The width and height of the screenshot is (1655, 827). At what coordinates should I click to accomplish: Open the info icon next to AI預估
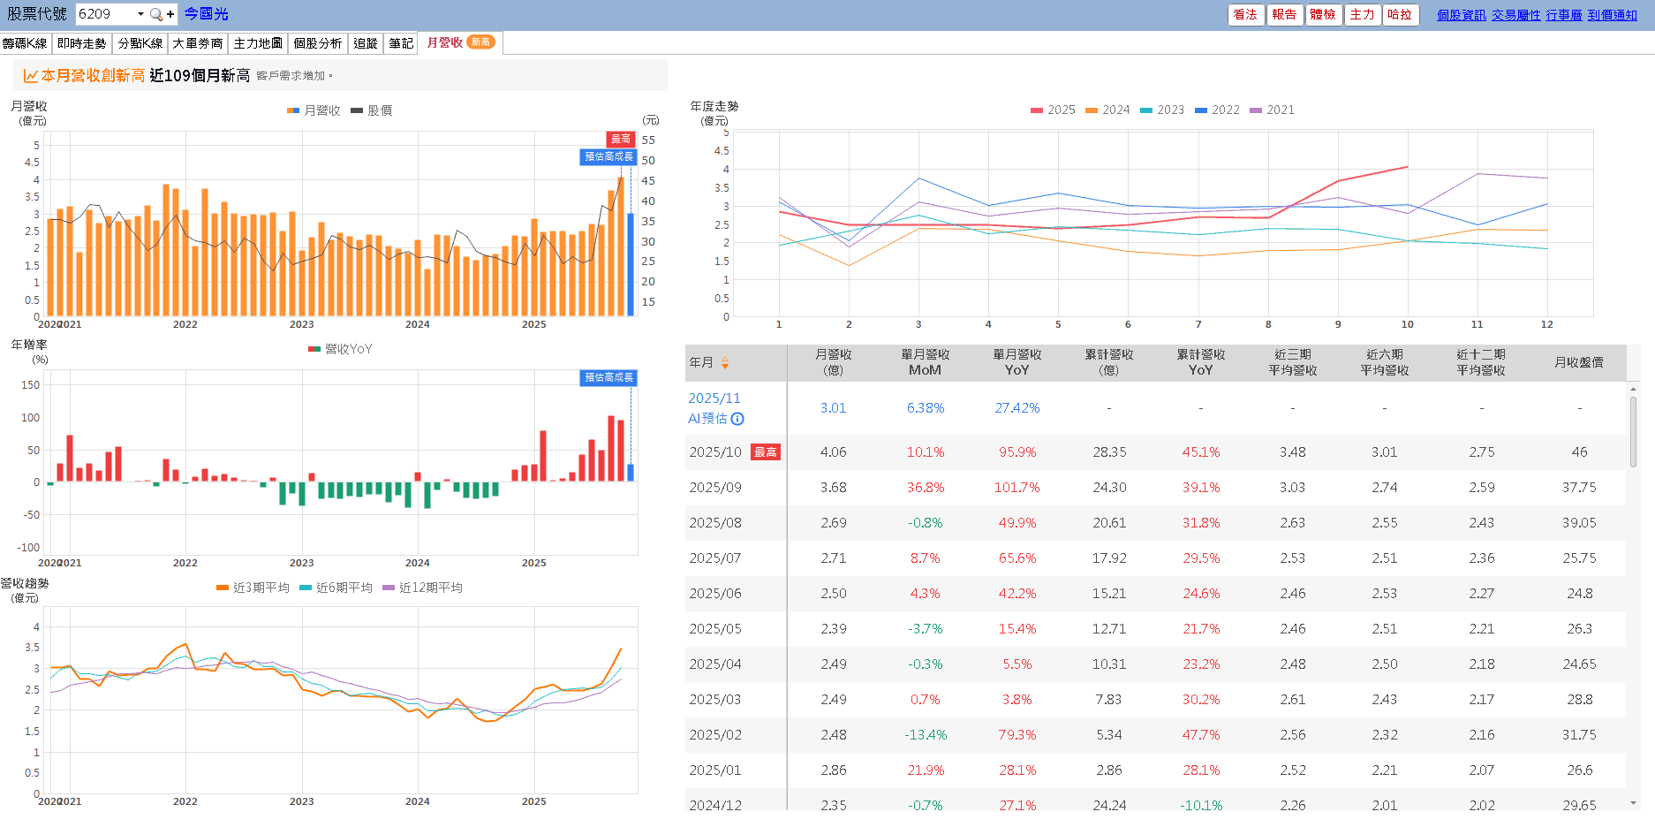pos(738,420)
